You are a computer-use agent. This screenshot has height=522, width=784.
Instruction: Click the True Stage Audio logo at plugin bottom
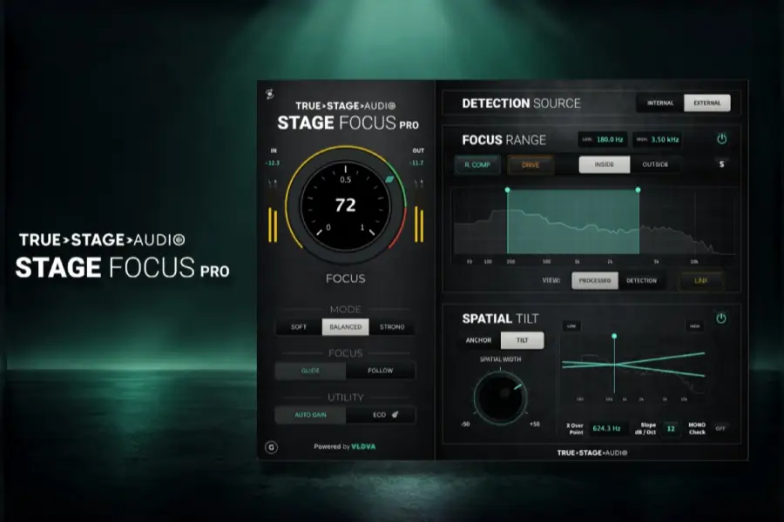tap(592, 452)
